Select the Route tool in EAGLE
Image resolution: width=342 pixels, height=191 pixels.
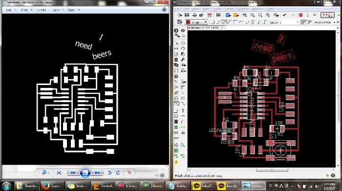point(176,104)
